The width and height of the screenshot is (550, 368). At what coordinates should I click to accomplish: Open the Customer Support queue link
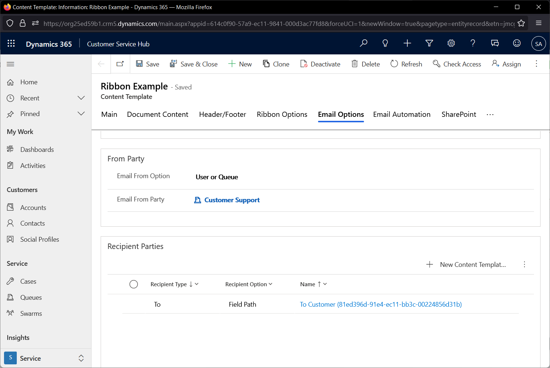click(x=232, y=200)
